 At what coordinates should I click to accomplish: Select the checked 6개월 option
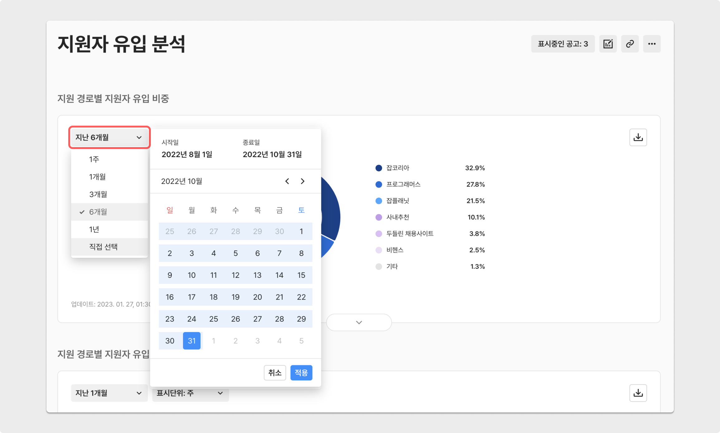[98, 212]
